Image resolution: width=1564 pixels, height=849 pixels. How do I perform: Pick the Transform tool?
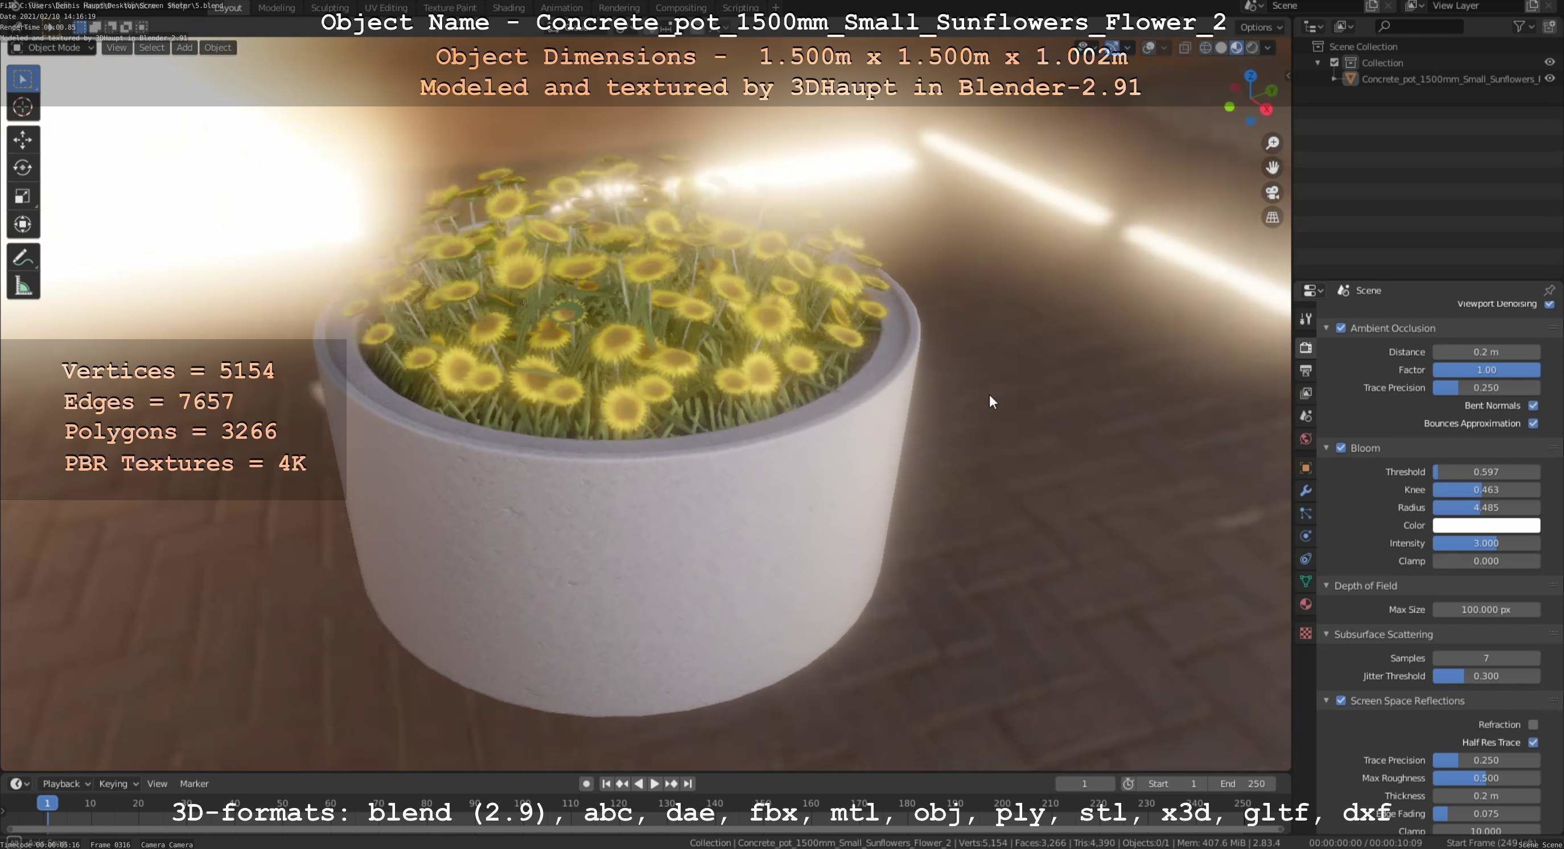coord(23,225)
